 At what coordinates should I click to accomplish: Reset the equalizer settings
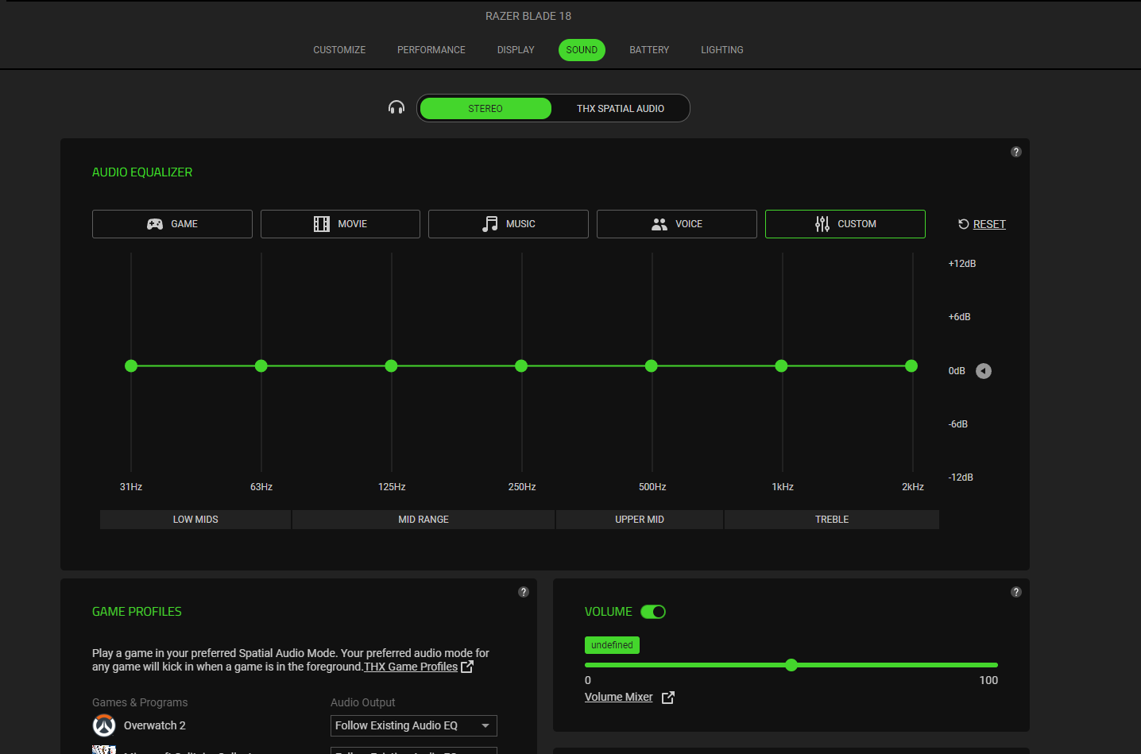tap(982, 224)
